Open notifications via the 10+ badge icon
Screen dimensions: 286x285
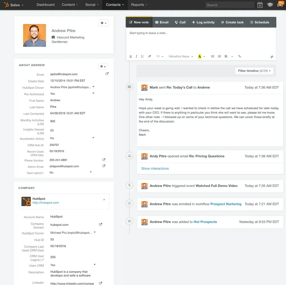tap(280, 4)
